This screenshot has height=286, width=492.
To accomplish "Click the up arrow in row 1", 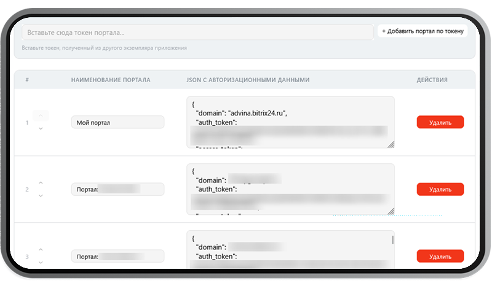I will pos(41,115).
